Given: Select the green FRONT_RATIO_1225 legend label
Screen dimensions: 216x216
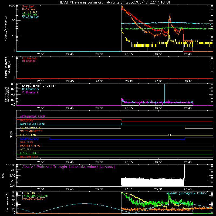Looking at the screenshot, I should (x=35, y=196).
